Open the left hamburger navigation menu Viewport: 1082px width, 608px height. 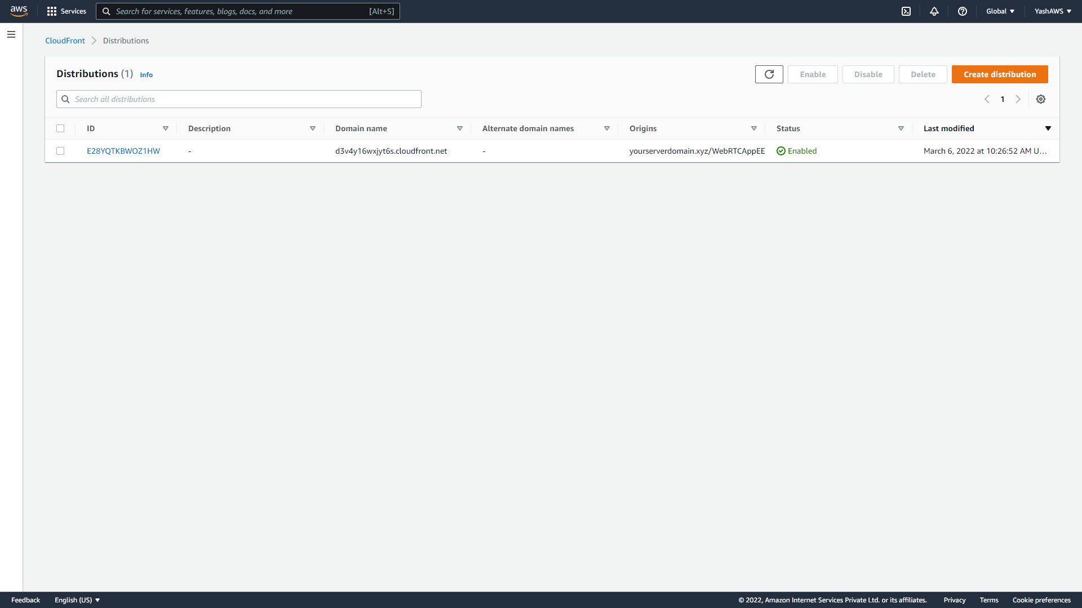11,34
